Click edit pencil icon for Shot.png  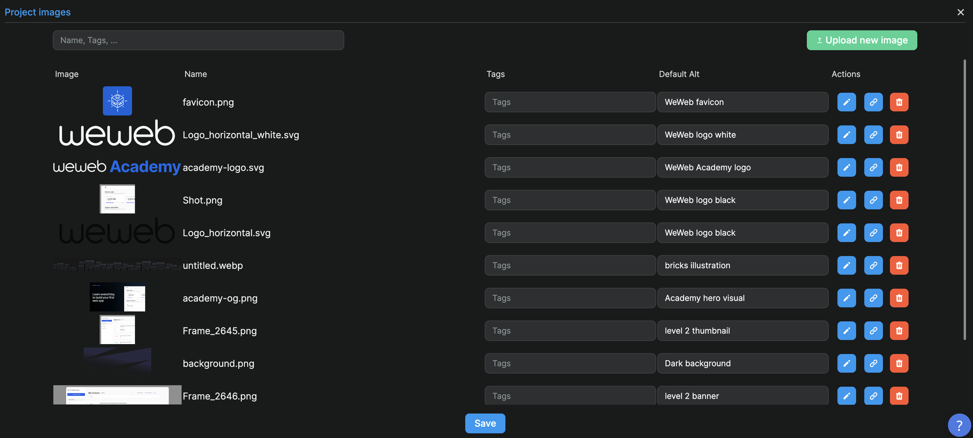point(846,200)
